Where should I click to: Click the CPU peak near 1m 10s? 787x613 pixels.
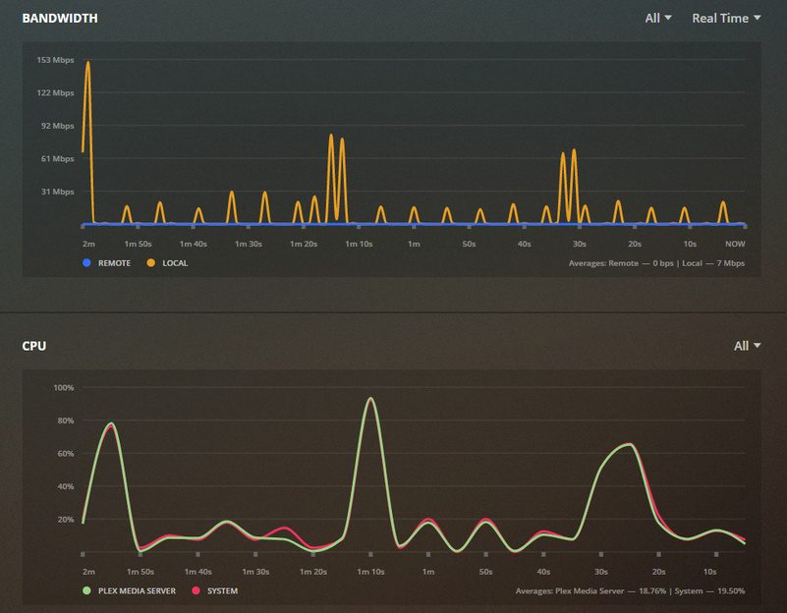click(x=370, y=398)
